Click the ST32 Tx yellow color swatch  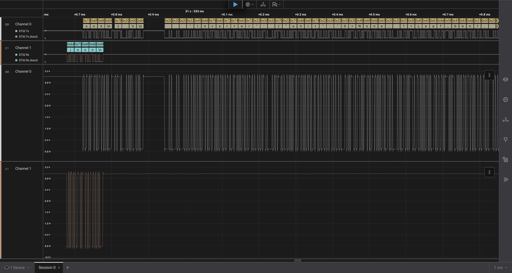click(16, 31)
